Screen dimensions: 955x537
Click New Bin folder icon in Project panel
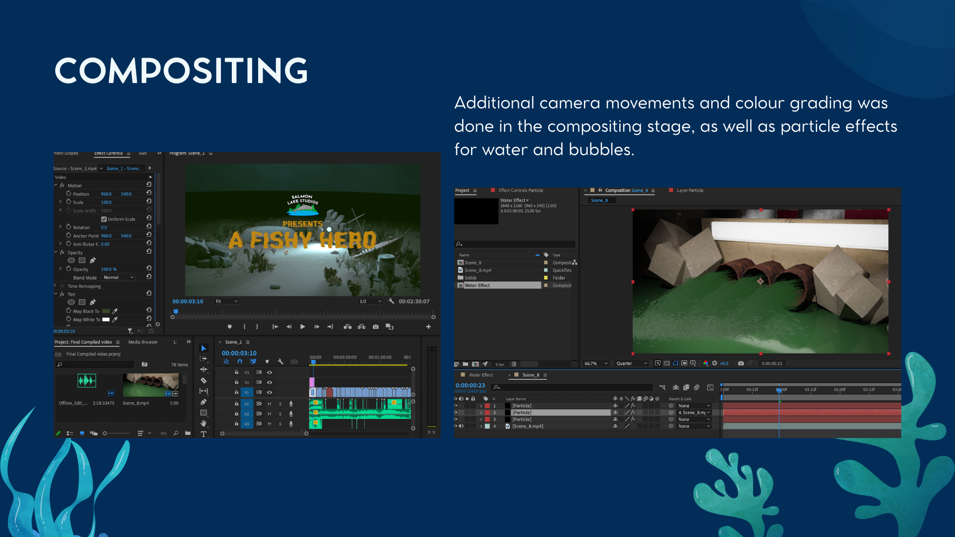coord(188,433)
